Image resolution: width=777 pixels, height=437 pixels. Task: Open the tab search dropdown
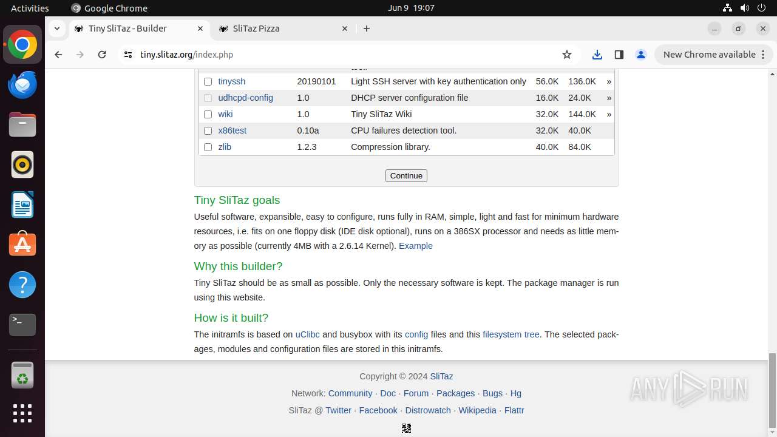coord(56,29)
